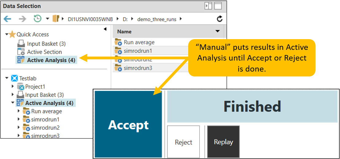Screen dimensions: 340x159
Task: Expand the Project1 tree node
Action: click(x=13, y=87)
